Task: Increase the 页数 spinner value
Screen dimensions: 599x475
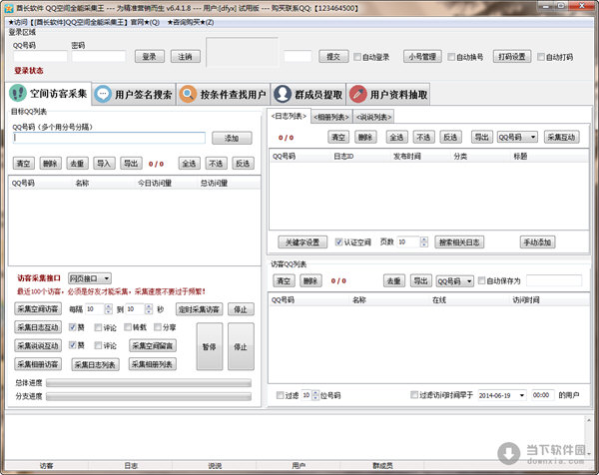Action: coord(423,239)
